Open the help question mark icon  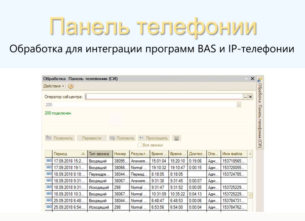click(71, 86)
